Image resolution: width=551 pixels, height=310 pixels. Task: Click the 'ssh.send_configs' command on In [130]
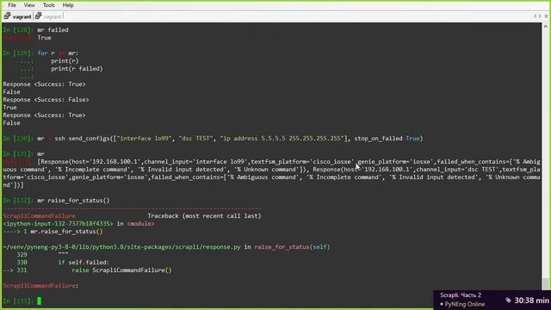(82, 139)
